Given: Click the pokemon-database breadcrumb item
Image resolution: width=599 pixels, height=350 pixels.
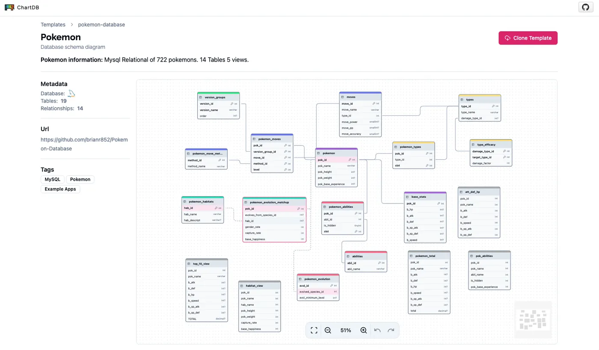Looking at the screenshot, I should (x=101, y=25).
